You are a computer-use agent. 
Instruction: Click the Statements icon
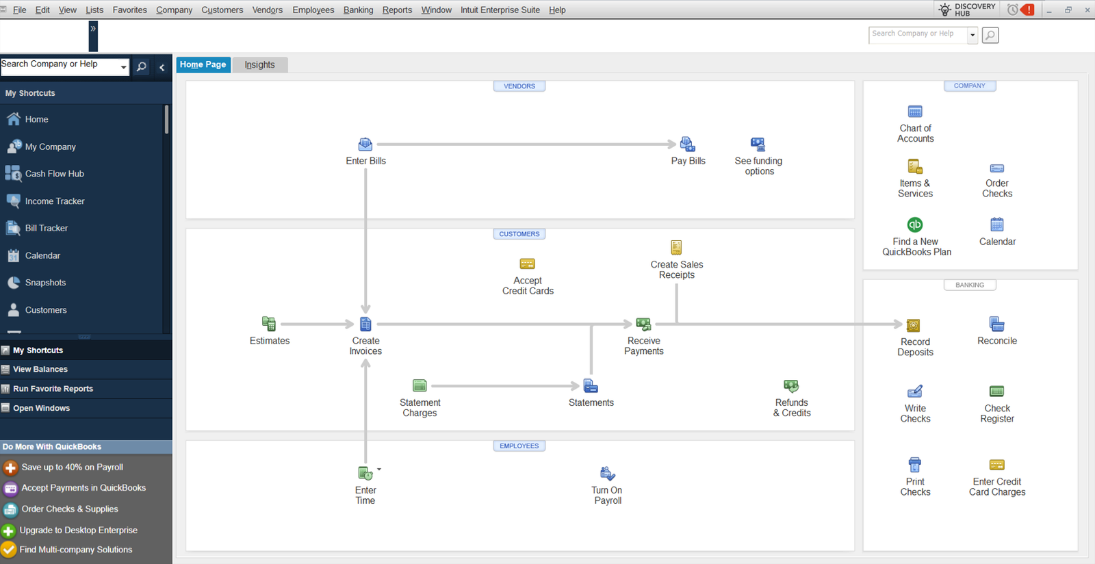pos(591,386)
